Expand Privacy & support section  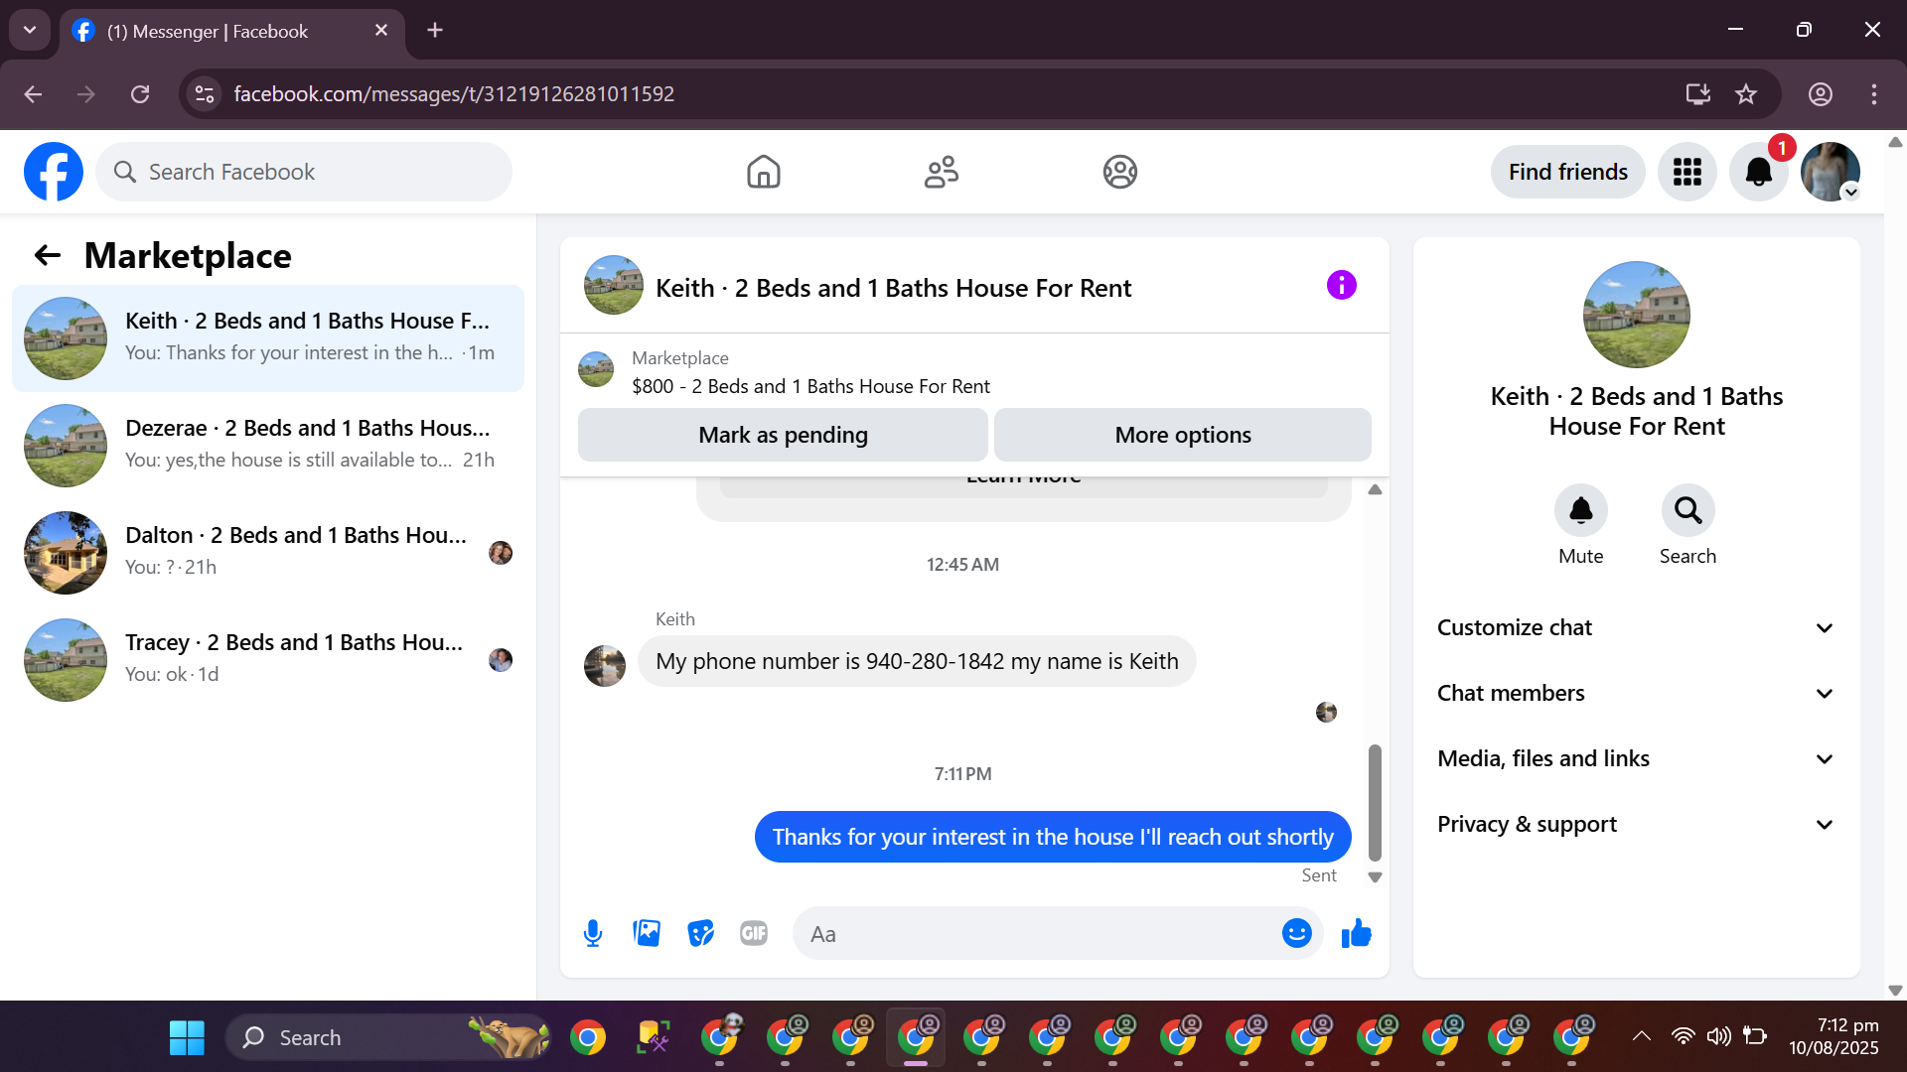[1636, 825]
